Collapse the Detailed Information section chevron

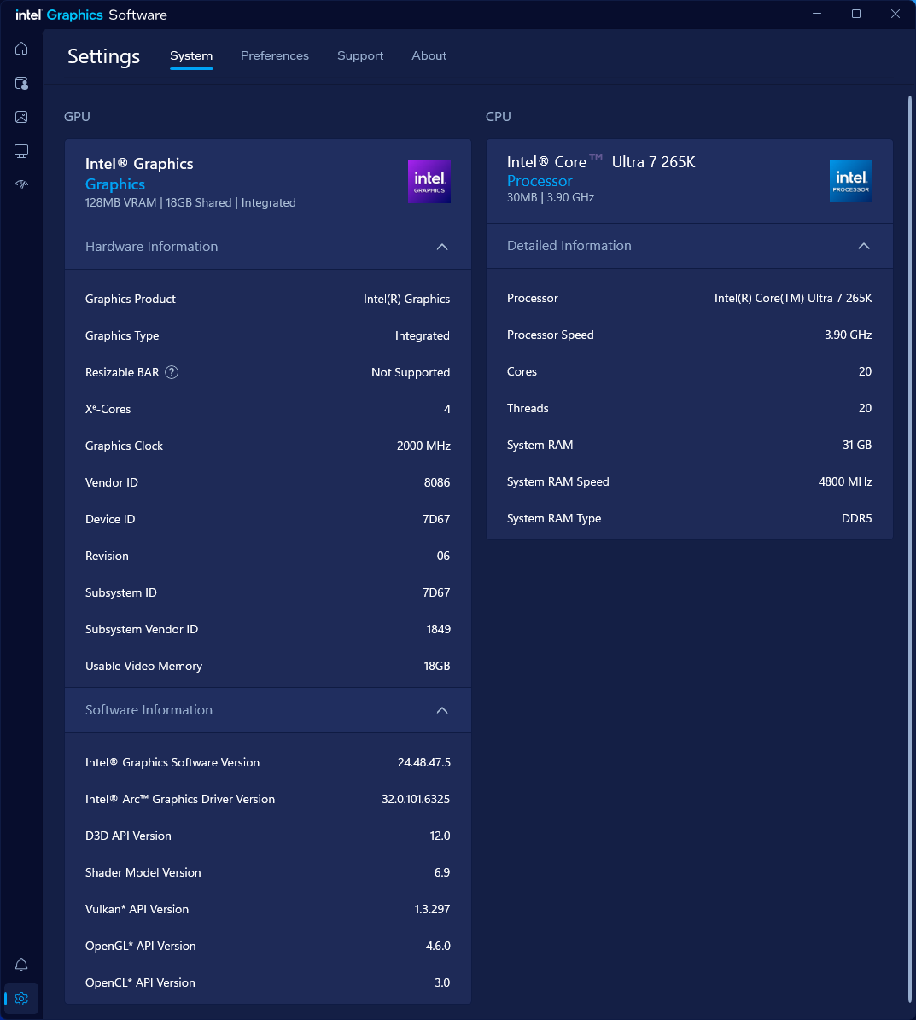(x=864, y=246)
